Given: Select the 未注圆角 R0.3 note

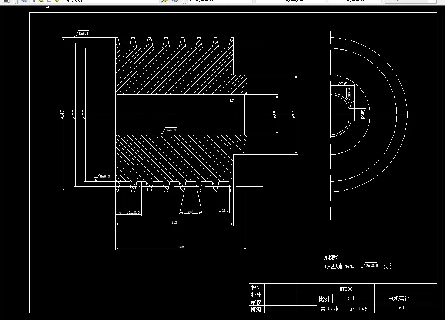Looking at the screenshot, I should [x=339, y=266].
